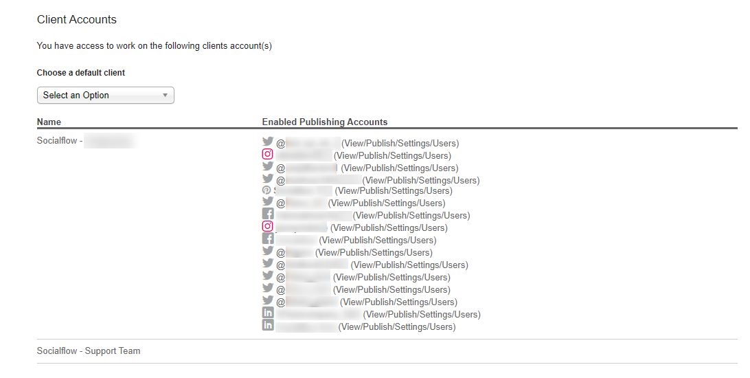
Task: Click the upper Facebook account icon
Action: coord(268,214)
